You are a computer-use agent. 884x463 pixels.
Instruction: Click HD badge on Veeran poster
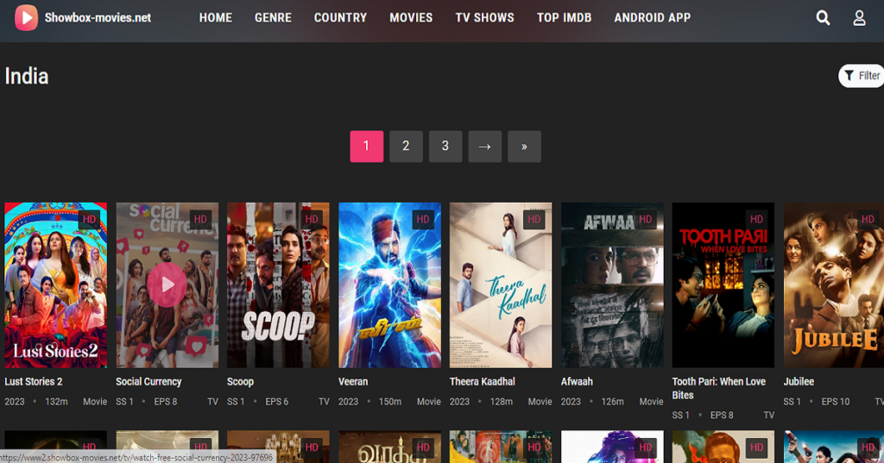pyautogui.click(x=423, y=219)
